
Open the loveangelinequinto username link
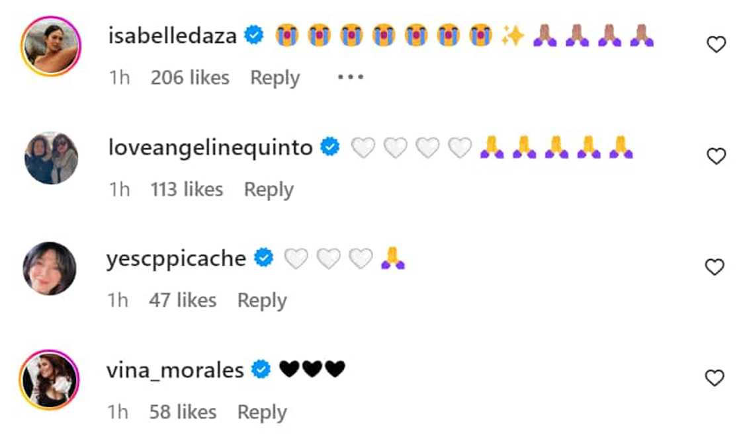click(210, 147)
